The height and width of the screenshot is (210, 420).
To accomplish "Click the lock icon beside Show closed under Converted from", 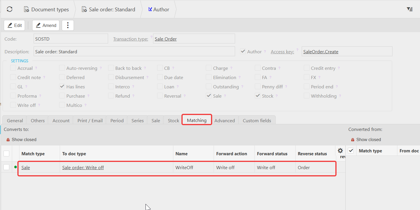I will pyautogui.click(x=353, y=140).
